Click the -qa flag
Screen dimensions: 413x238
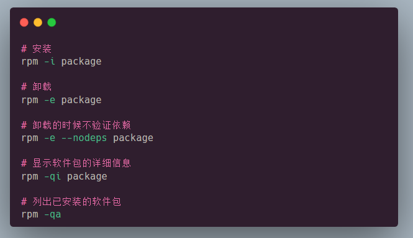pyautogui.click(x=52, y=215)
